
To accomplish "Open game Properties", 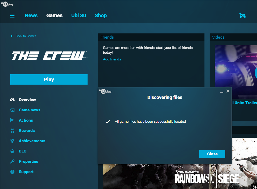I will [28, 161].
